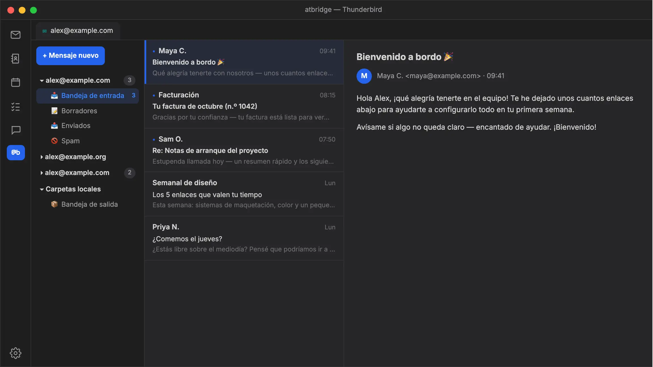Open Maya C. message Bienvenido a bordo
This screenshot has width=653, height=367.
click(x=244, y=62)
